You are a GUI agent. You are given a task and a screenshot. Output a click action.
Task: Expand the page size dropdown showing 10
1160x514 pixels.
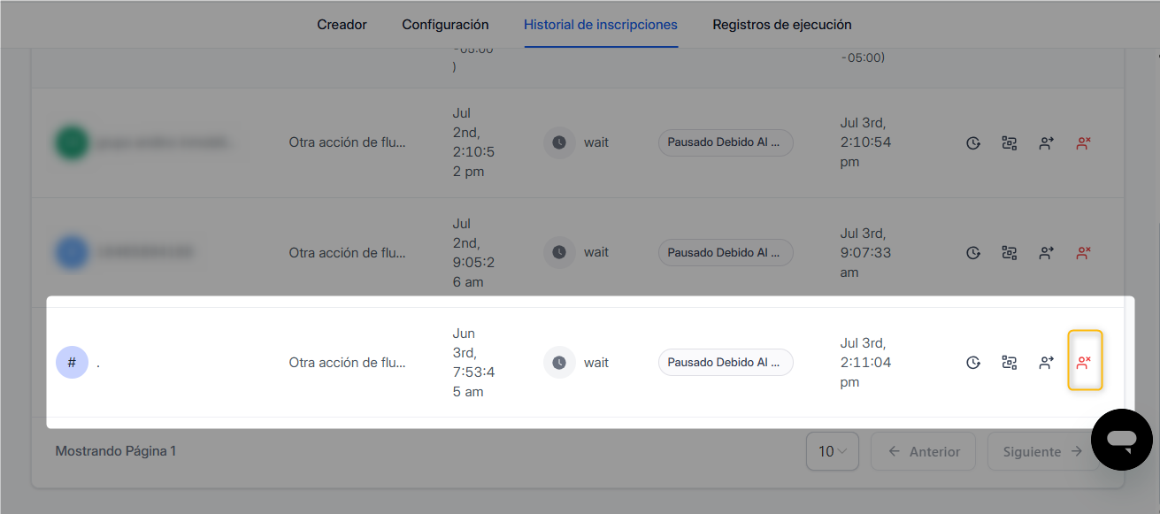(832, 451)
